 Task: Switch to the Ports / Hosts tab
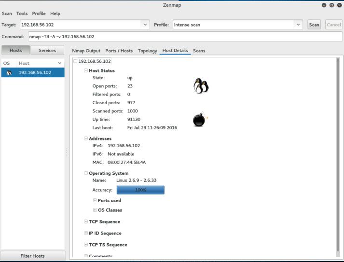[x=119, y=51]
